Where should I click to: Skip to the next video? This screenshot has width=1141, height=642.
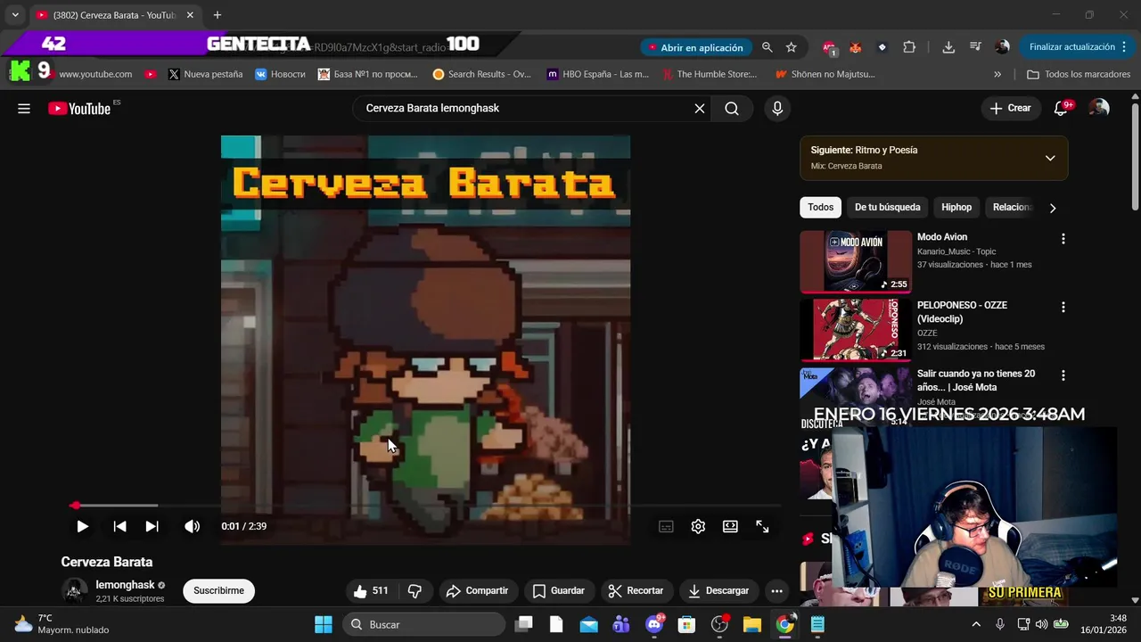tap(152, 526)
